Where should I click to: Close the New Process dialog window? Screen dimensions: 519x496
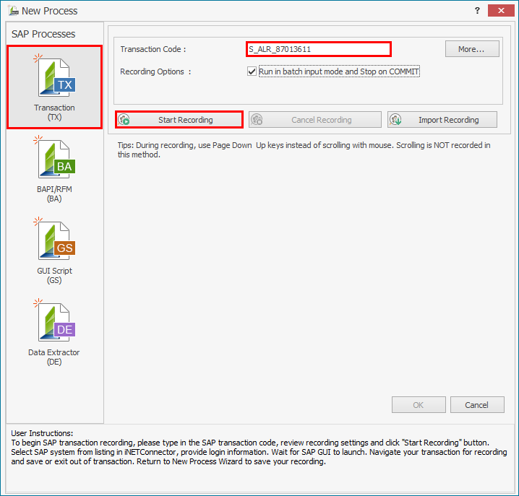[502, 11]
